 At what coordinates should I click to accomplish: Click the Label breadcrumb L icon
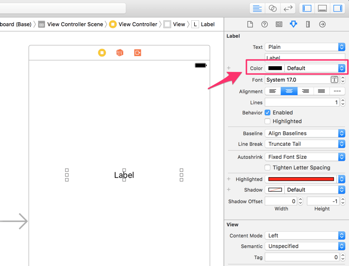point(195,24)
